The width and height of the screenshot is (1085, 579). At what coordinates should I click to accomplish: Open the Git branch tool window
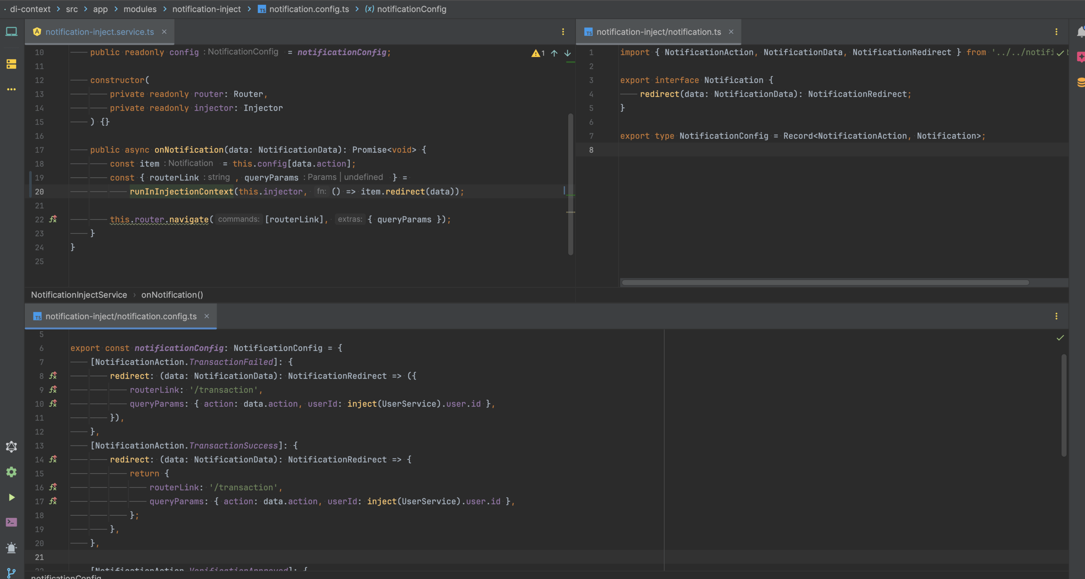click(11, 572)
